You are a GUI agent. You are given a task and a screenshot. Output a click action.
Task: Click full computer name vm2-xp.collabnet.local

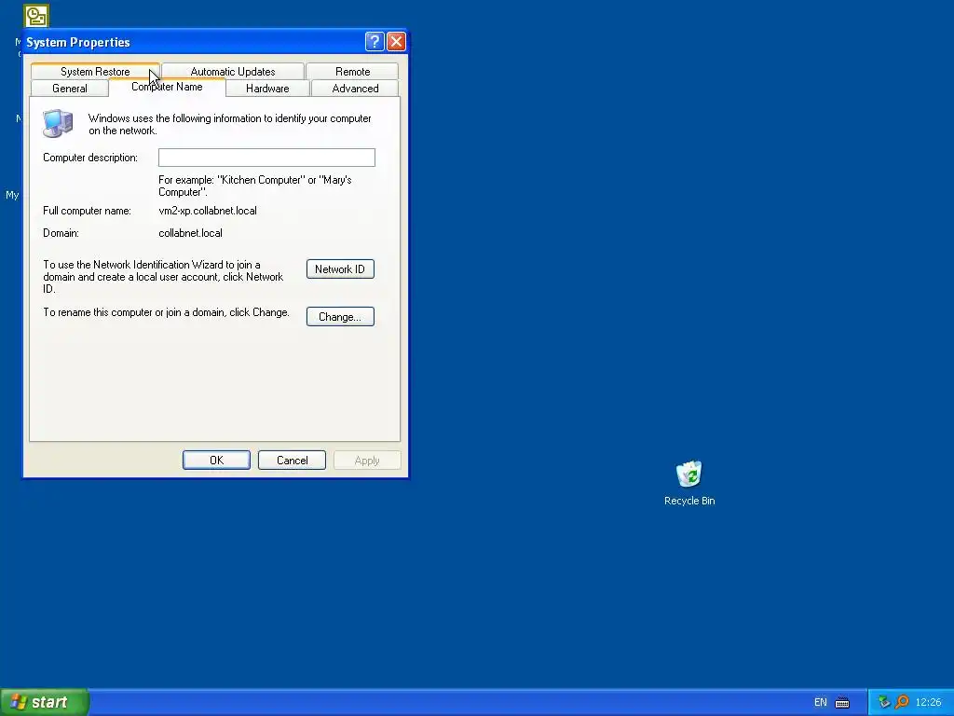click(208, 211)
